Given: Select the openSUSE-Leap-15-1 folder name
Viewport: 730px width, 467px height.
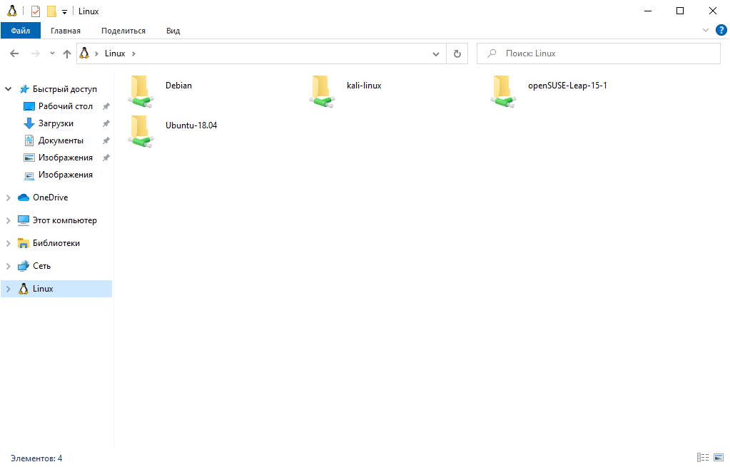Looking at the screenshot, I should (567, 86).
